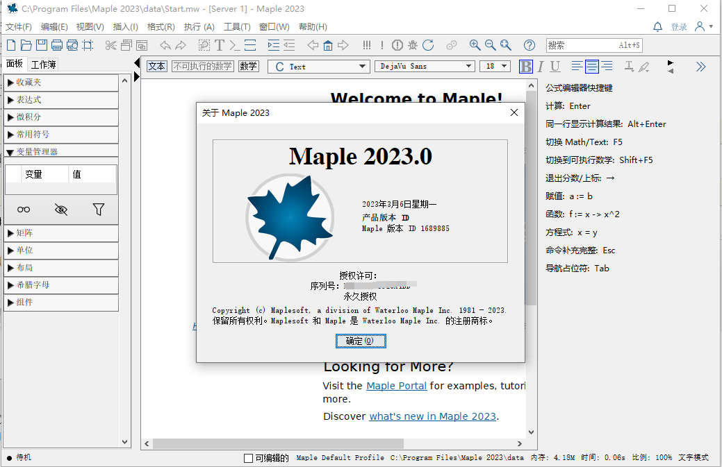
Task: Insert text region using the T icon
Action: (x=219, y=46)
